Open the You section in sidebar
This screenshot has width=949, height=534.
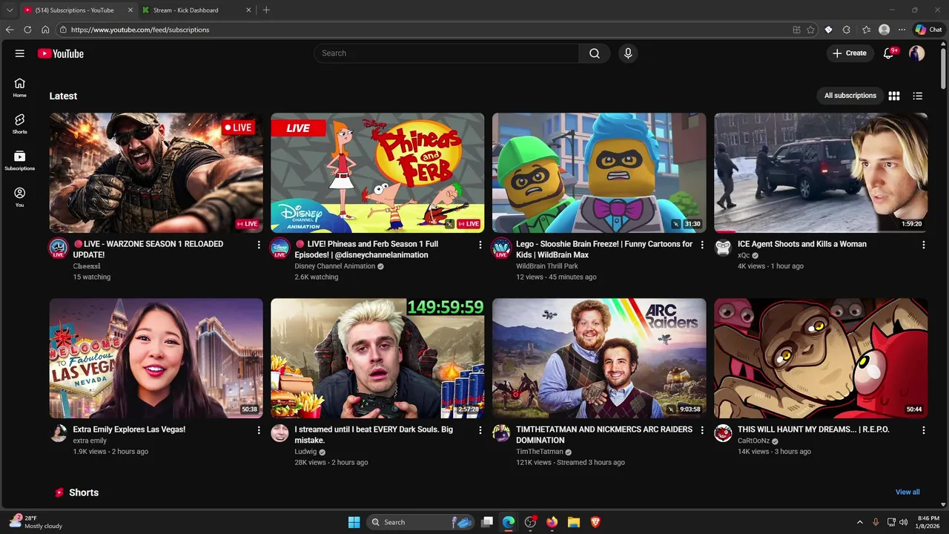(20, 197)
